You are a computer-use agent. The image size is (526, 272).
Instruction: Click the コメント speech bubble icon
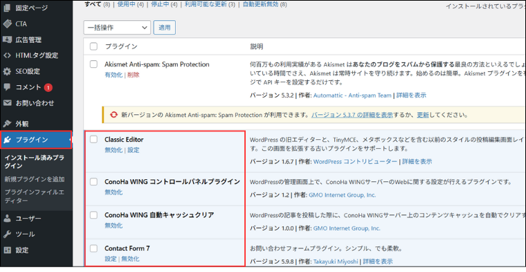[7, 87]
